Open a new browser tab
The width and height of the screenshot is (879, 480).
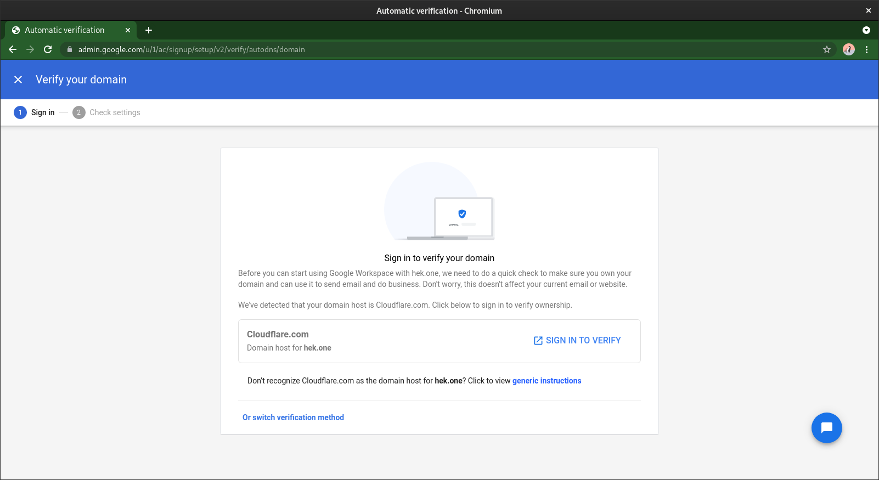[149, 30]
